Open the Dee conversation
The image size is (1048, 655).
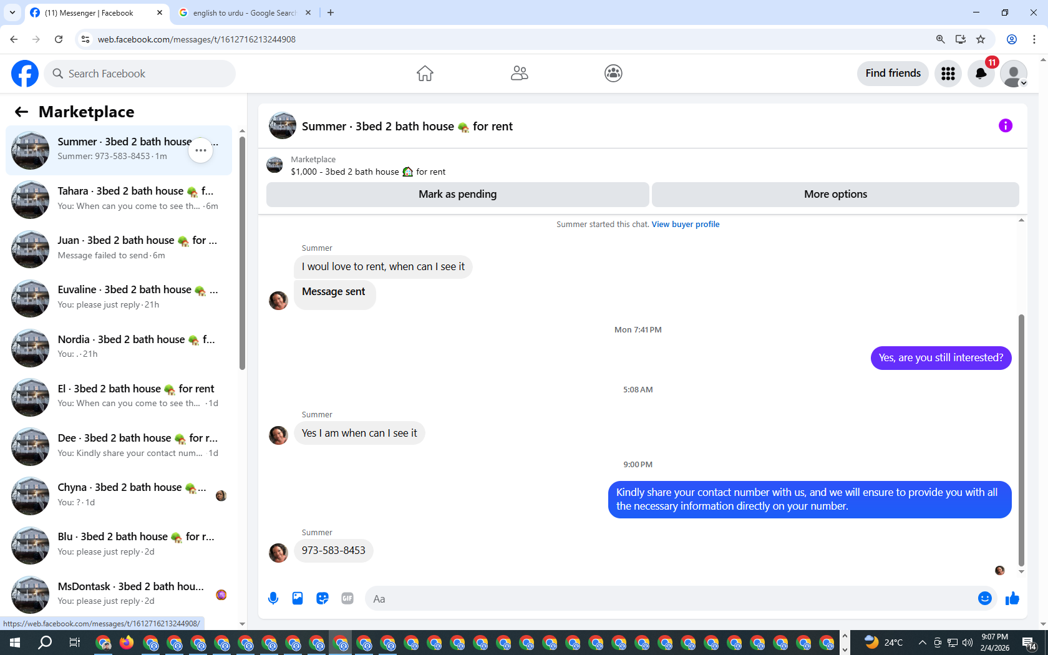[x=119, y=446]
